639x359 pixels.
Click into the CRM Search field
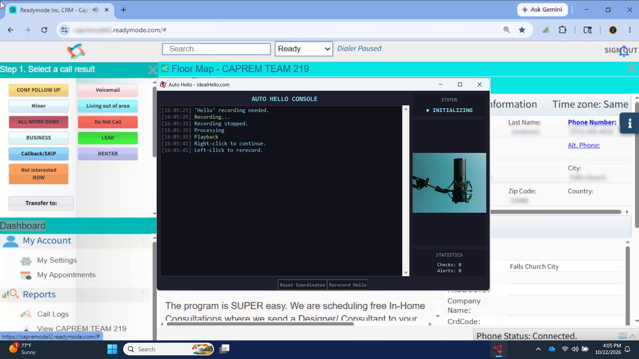point(216,49)
